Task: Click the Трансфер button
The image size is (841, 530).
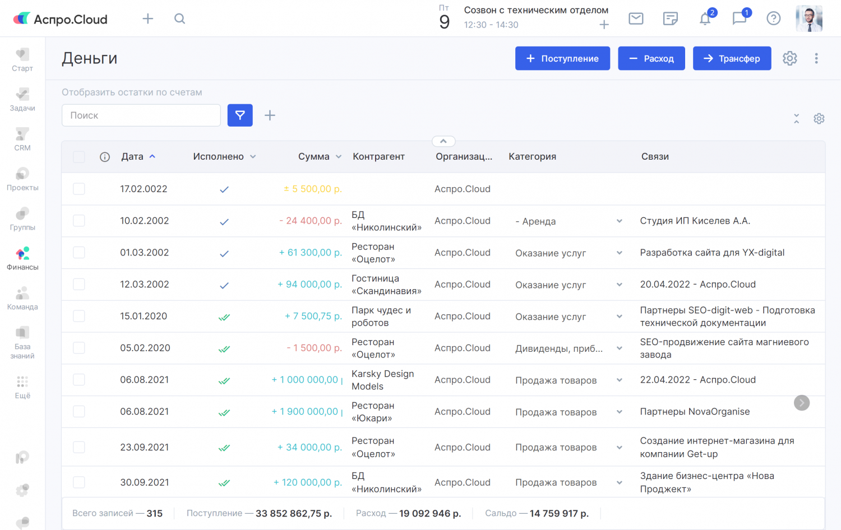Action: (732, 58)
